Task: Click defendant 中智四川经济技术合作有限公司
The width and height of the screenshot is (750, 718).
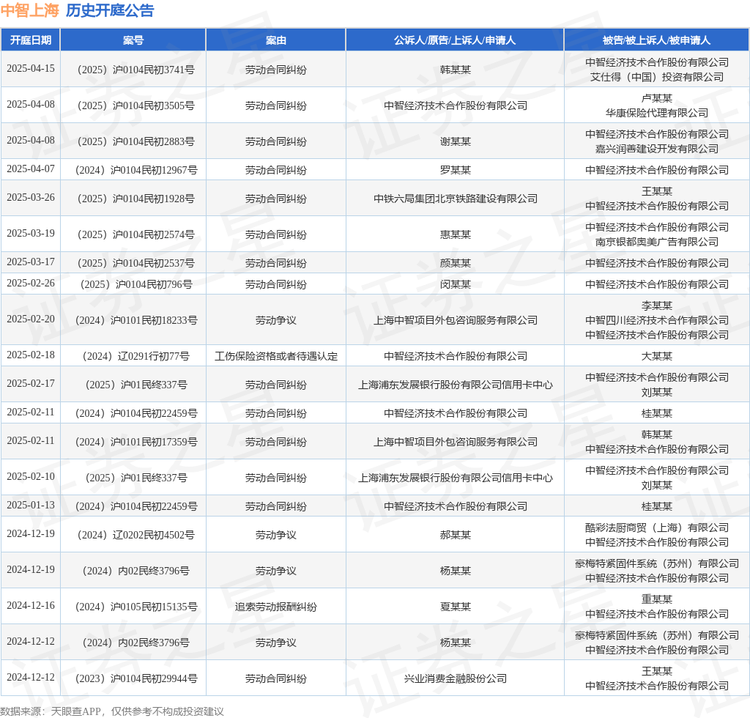Action: [657, 320]
